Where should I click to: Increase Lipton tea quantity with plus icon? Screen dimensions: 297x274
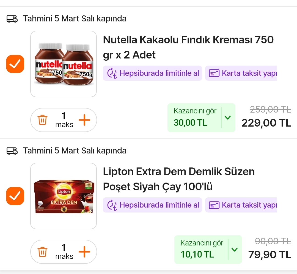click(84, 252)
